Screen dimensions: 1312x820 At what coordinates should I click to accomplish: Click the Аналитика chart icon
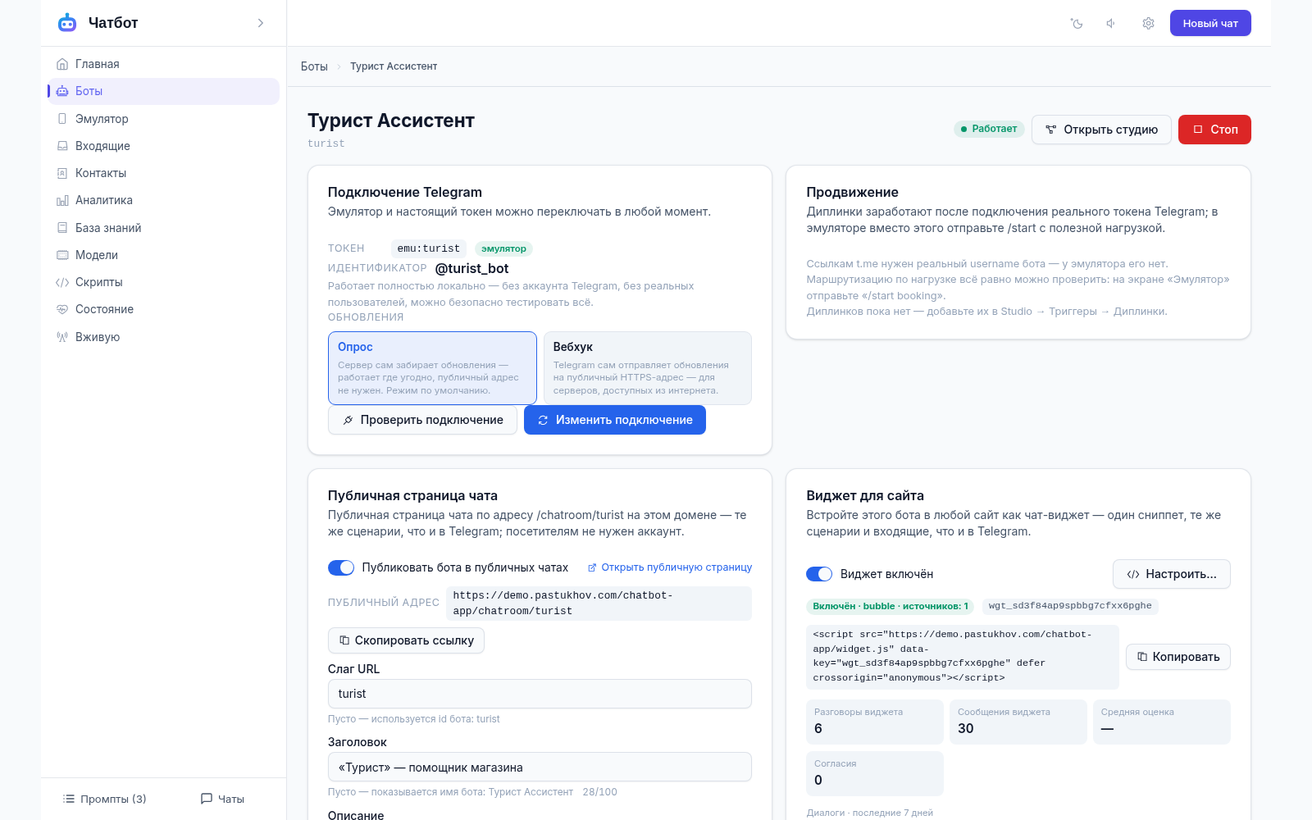(62, 200)
